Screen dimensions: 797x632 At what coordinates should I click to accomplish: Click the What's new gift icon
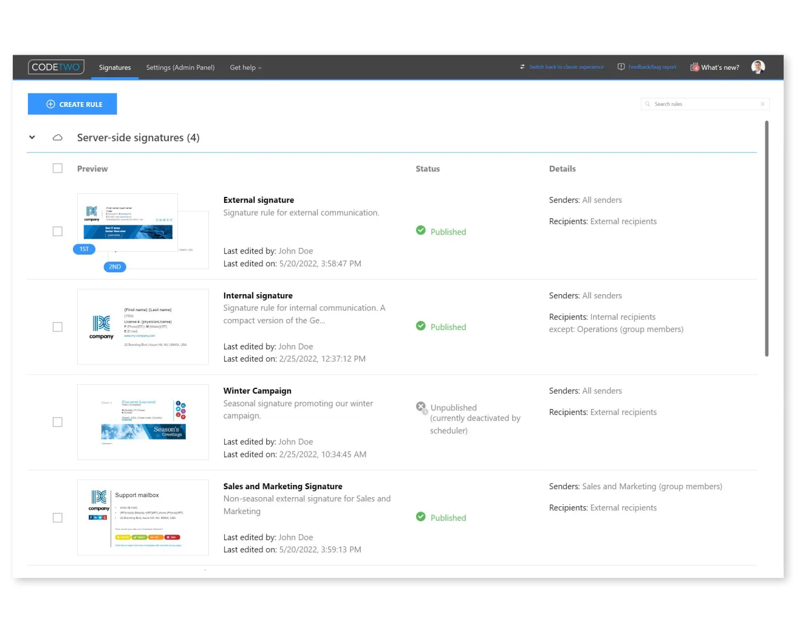[694, 67]
